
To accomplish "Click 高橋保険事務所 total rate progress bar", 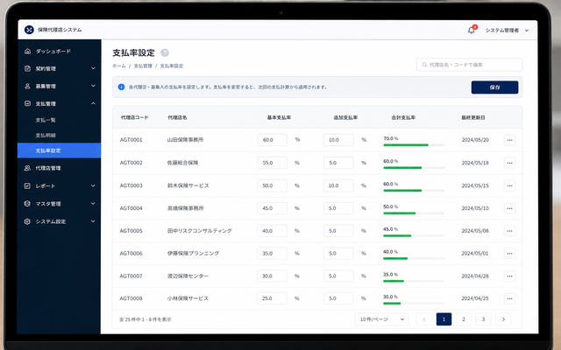I will (x=414, y=213).
